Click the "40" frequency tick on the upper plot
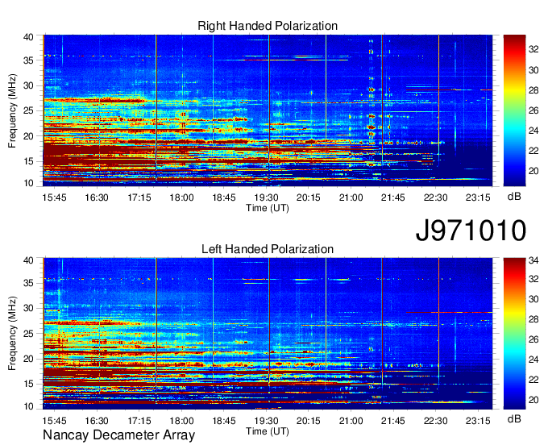The width and height of the screenshot is (548, 445). click(x=28, y=37)
